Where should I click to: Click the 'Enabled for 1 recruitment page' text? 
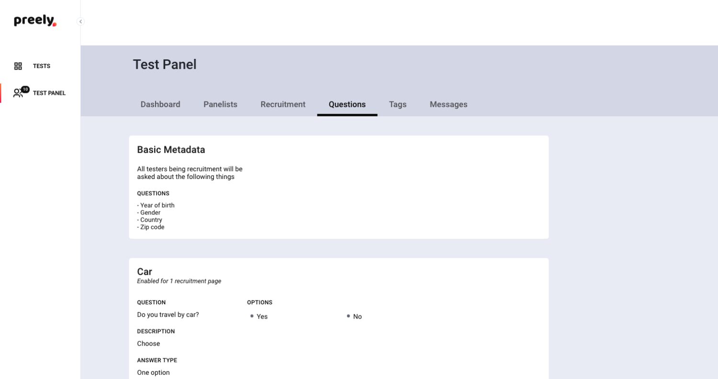coord(179,281)
